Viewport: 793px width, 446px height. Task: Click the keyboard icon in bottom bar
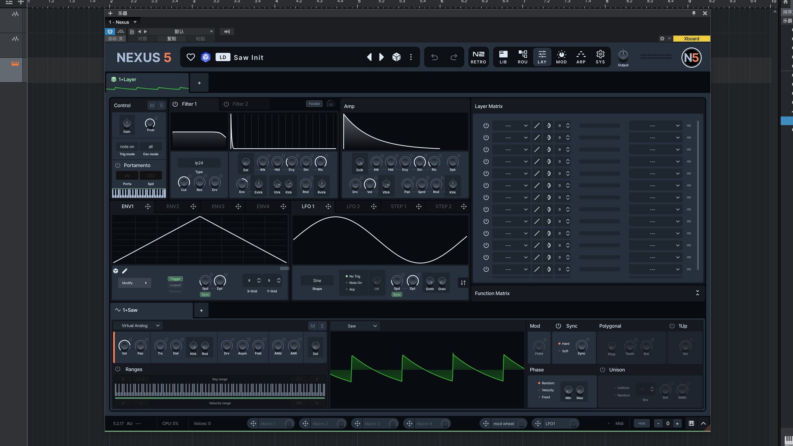(x=691, y=424)
